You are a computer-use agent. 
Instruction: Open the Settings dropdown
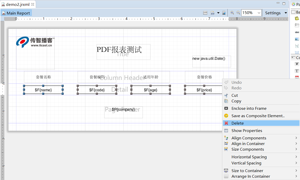click(276, 13)
